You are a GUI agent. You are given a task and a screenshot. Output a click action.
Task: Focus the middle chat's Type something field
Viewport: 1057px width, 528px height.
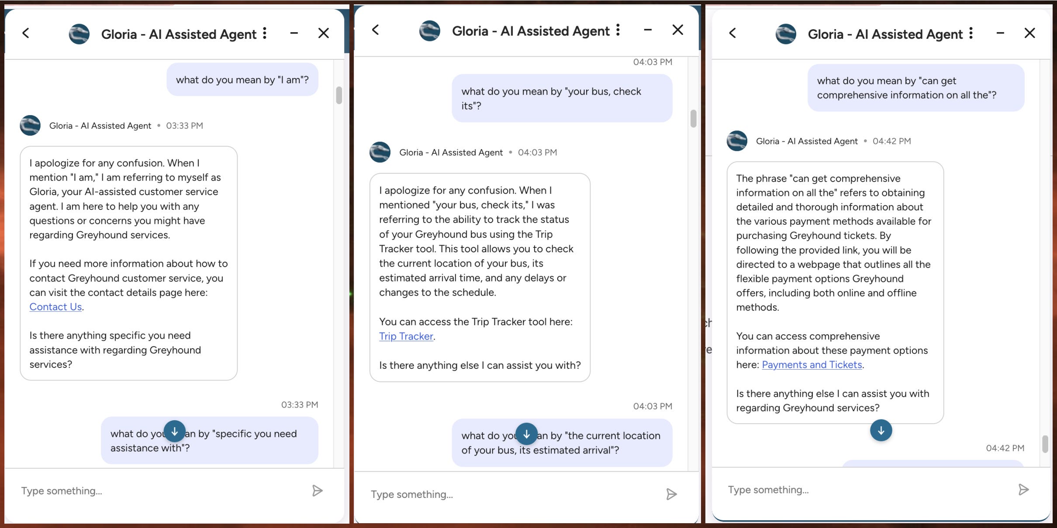513,494
